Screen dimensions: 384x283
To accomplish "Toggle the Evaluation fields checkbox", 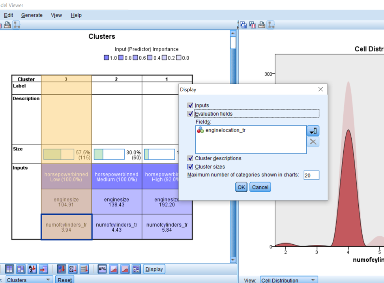I will pyautogui.click(x=190, y=114).
